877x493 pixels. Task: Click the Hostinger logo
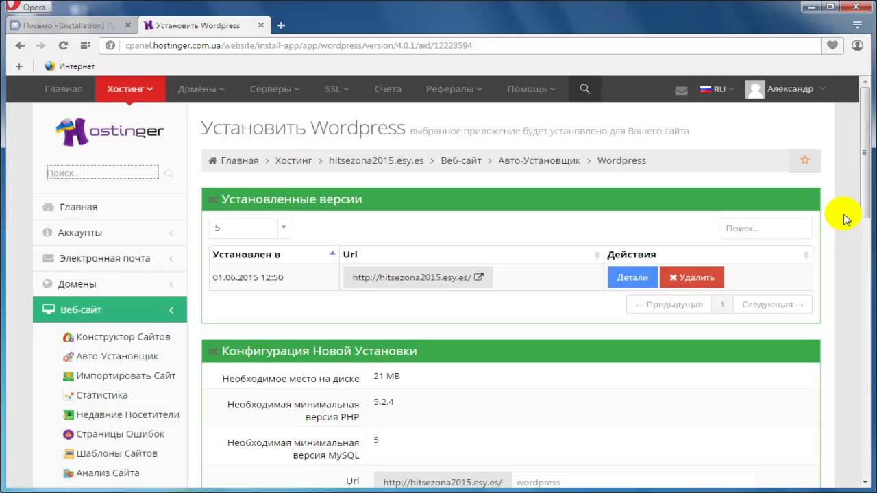pos(110,131)
